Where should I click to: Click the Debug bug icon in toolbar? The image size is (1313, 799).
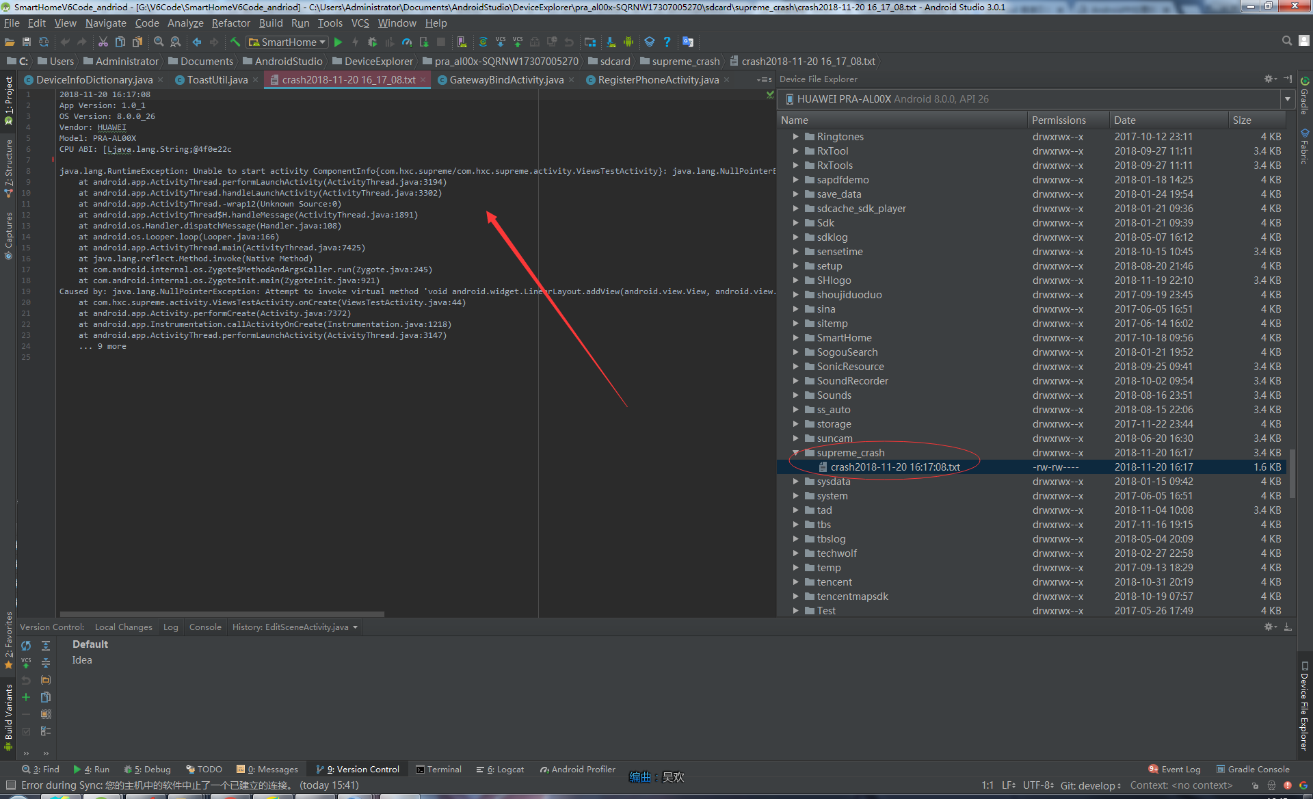pyautogui.click(x=373, y=42)
